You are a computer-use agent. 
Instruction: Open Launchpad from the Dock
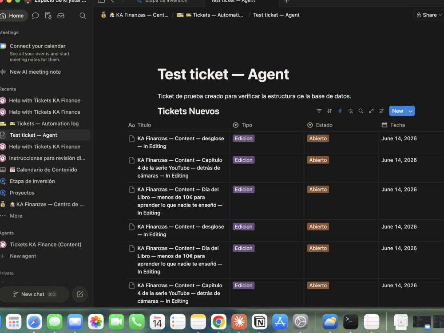coord(14,321)
